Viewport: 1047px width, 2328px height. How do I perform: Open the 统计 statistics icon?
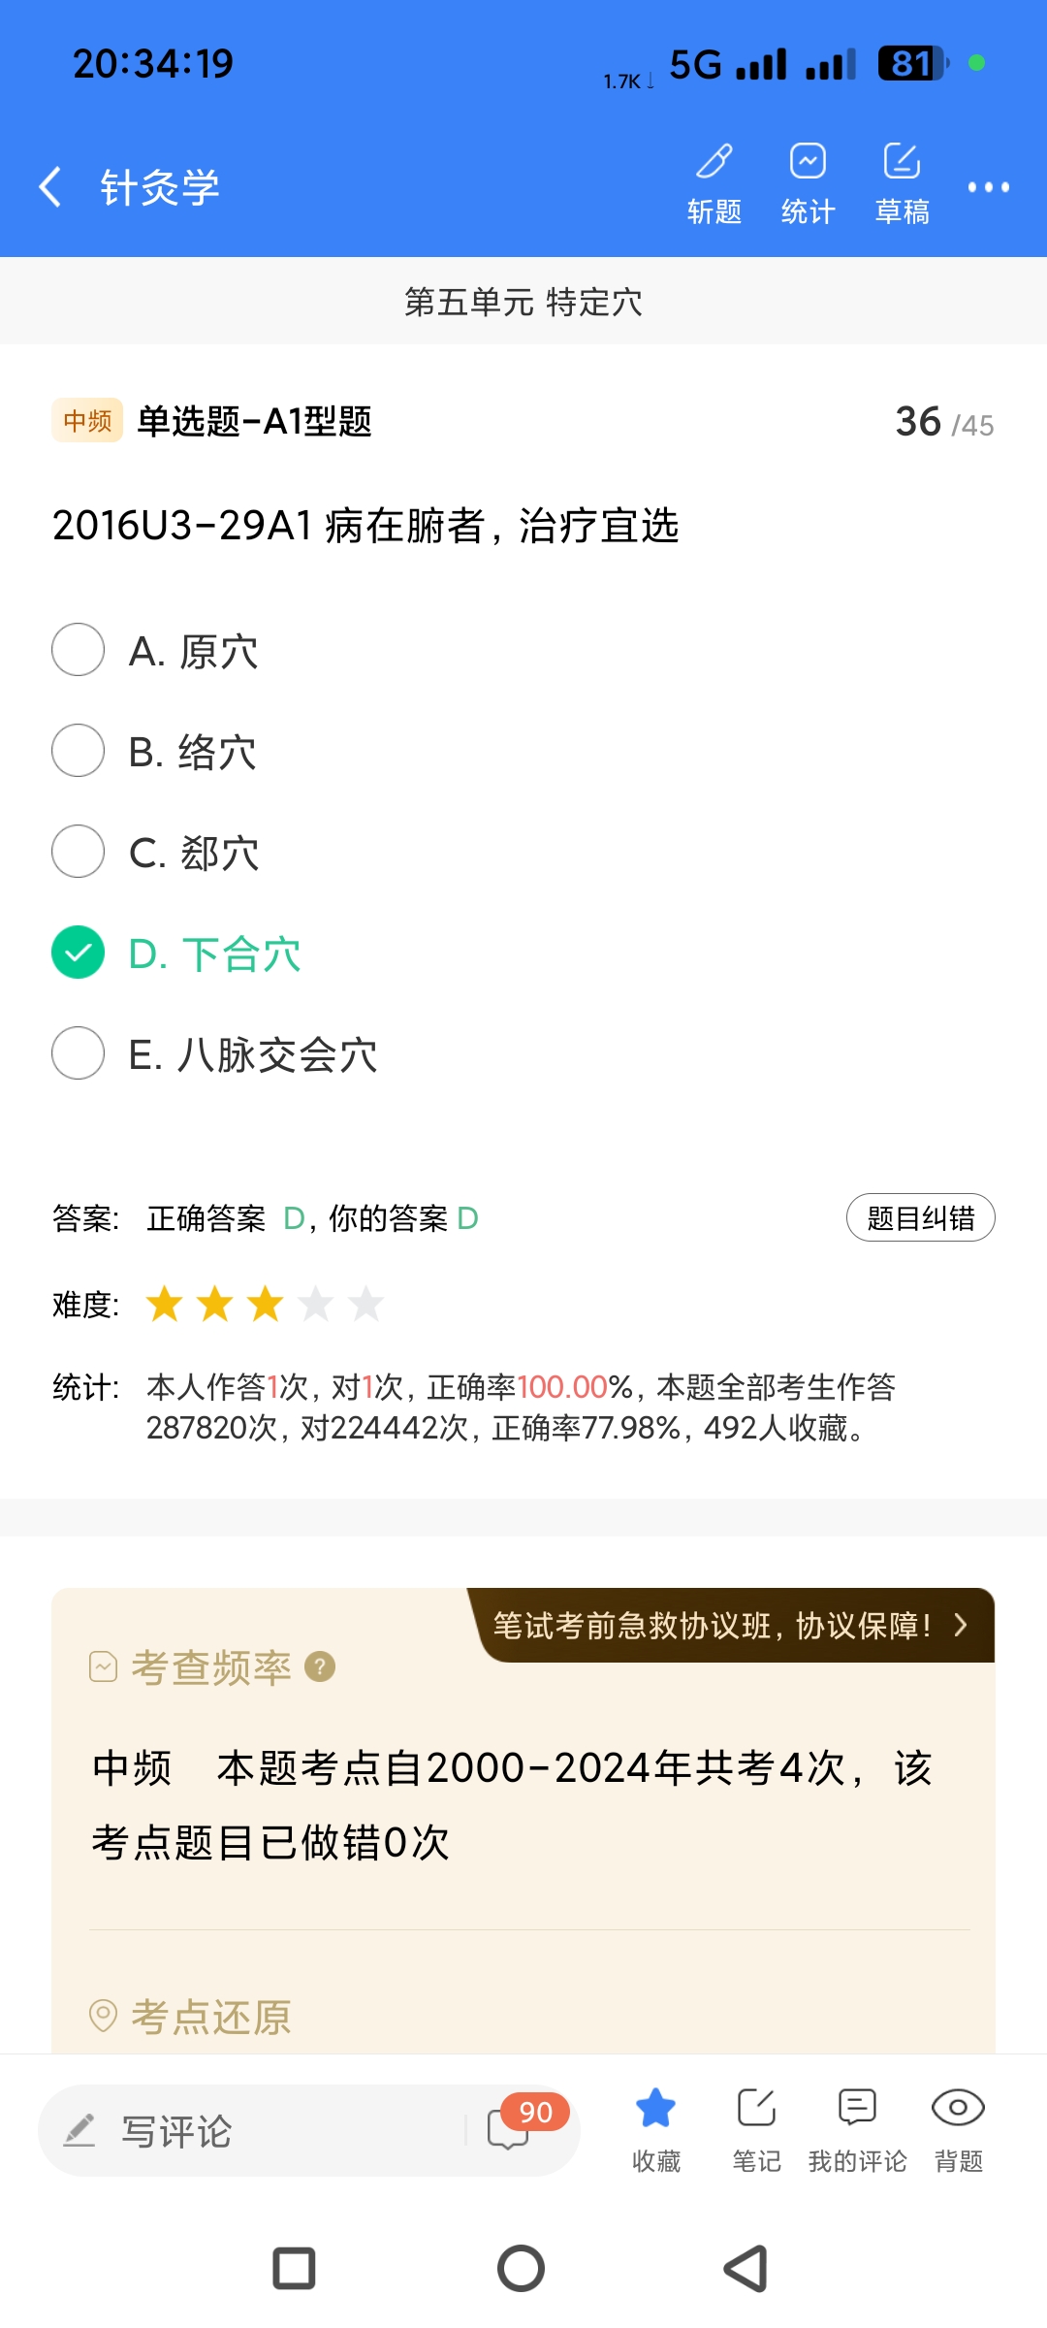[x=808, y=181]
